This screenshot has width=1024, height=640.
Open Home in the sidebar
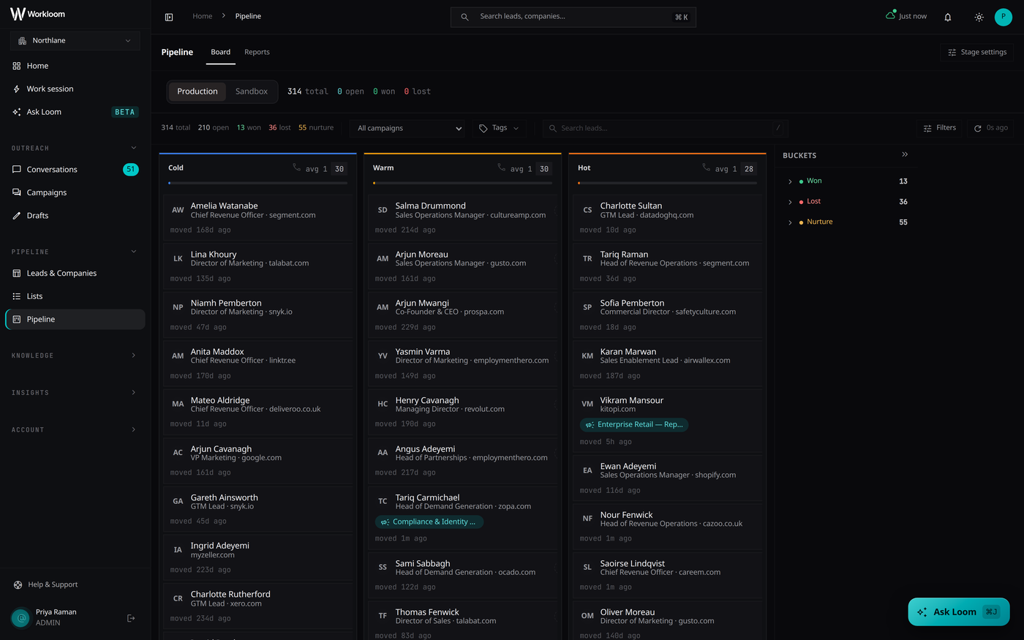coord(75,66)
